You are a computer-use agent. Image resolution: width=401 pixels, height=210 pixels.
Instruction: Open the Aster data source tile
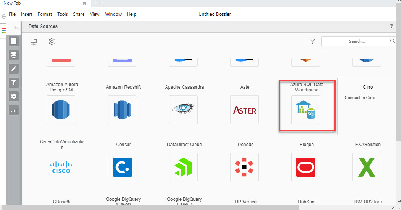tap(244, 109)
